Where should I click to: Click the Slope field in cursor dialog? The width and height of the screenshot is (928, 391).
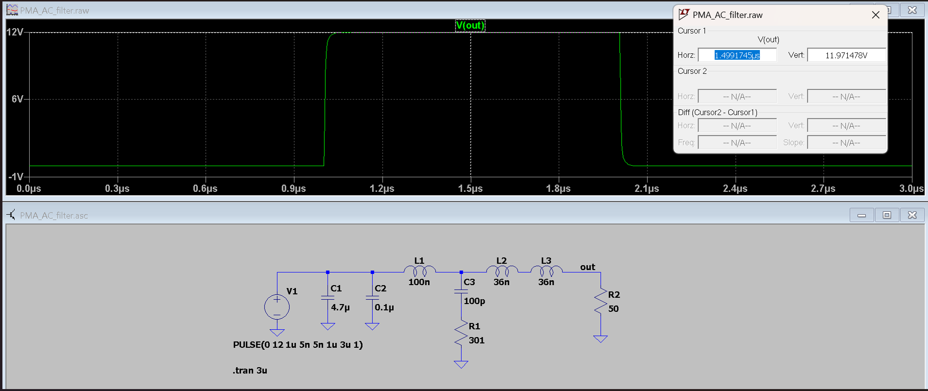[846, 142]
